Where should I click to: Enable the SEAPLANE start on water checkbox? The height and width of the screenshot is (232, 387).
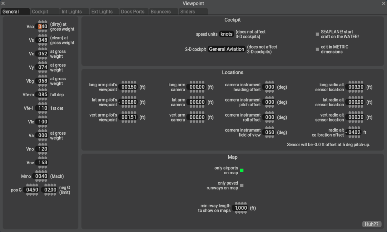point(317,34)
